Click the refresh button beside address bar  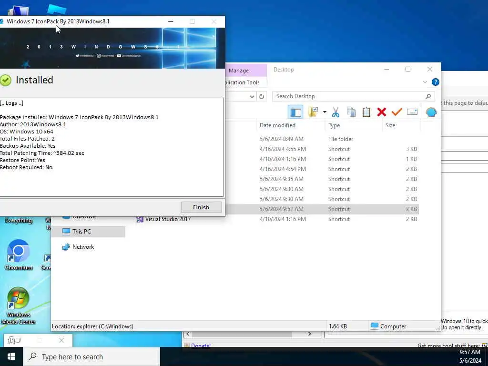point(262,96)
